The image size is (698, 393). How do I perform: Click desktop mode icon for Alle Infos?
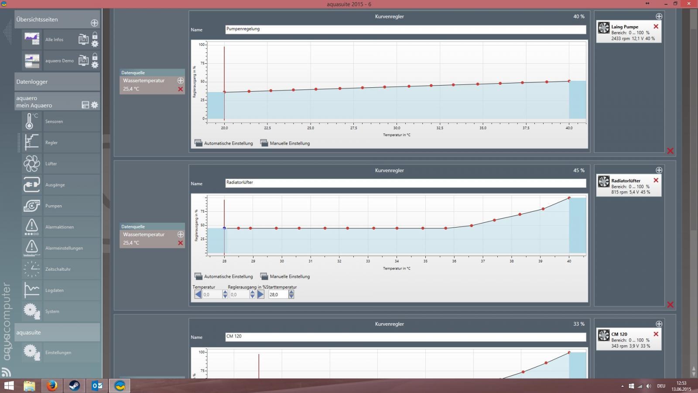[x=83, y=39]
